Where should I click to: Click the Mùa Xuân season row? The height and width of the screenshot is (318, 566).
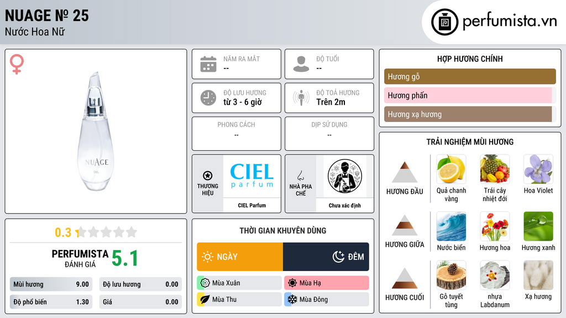(x=239, y=283)
